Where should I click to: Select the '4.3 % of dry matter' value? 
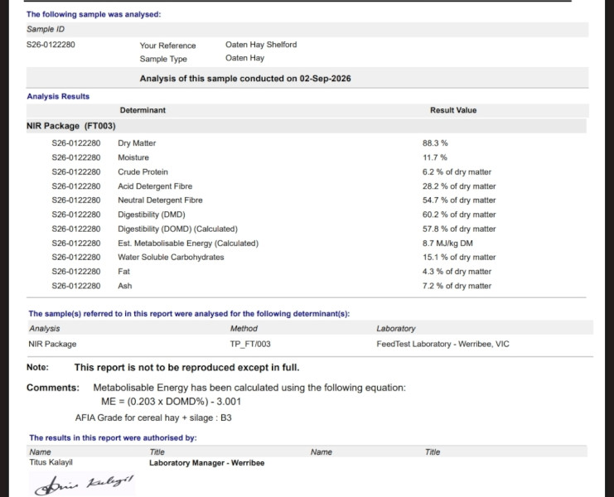[457, 272]
